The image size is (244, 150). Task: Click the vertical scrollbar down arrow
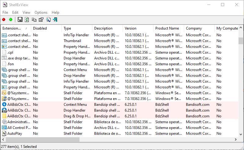tap(241, 134)
